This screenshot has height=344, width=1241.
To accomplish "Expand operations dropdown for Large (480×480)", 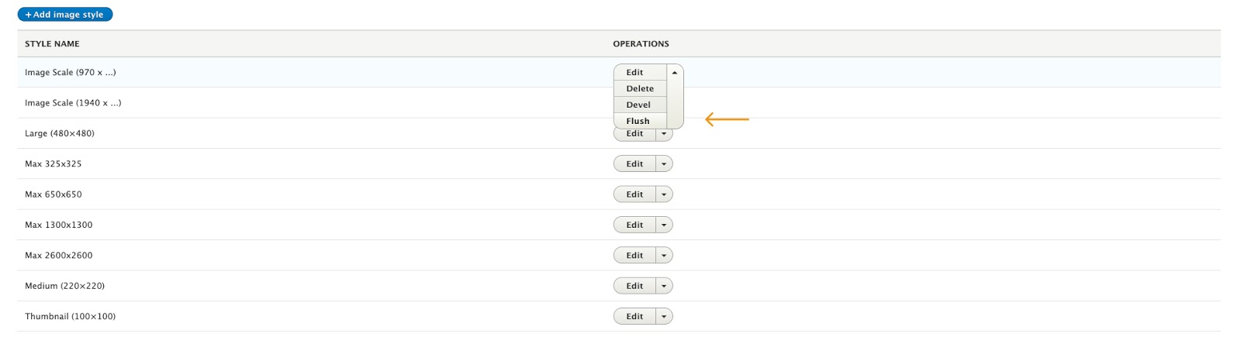I will coord(664,135).
